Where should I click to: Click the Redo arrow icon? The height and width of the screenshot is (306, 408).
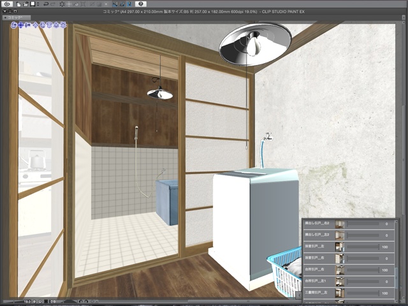pos(53,4)
